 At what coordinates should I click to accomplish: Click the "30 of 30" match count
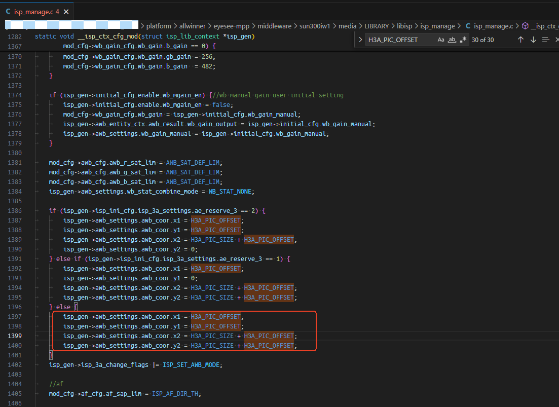(482, 40)
